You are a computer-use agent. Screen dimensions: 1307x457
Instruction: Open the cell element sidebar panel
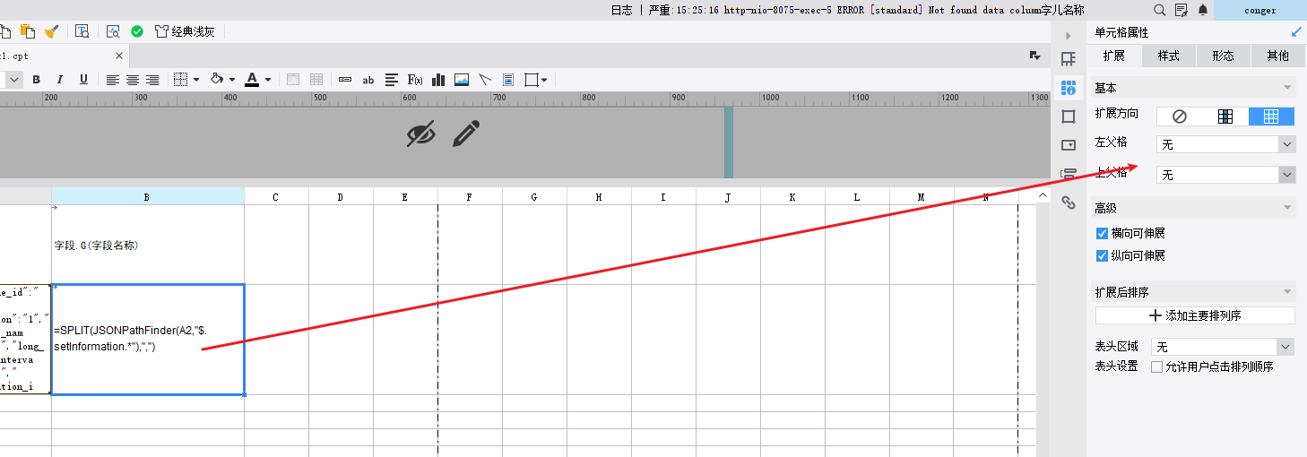coord(1069,59)
